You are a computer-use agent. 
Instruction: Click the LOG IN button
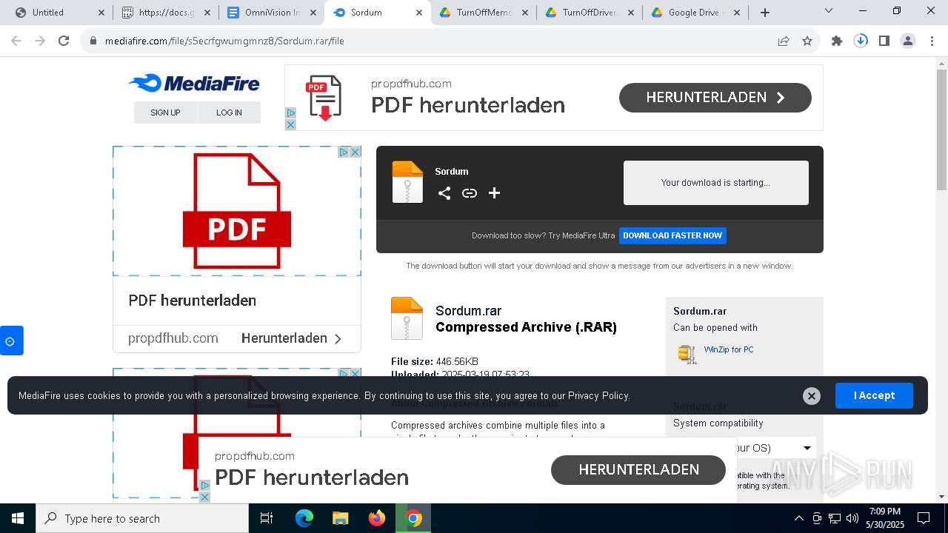229,113
